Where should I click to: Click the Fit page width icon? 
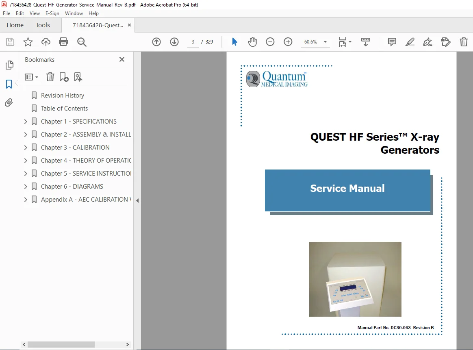343,42
